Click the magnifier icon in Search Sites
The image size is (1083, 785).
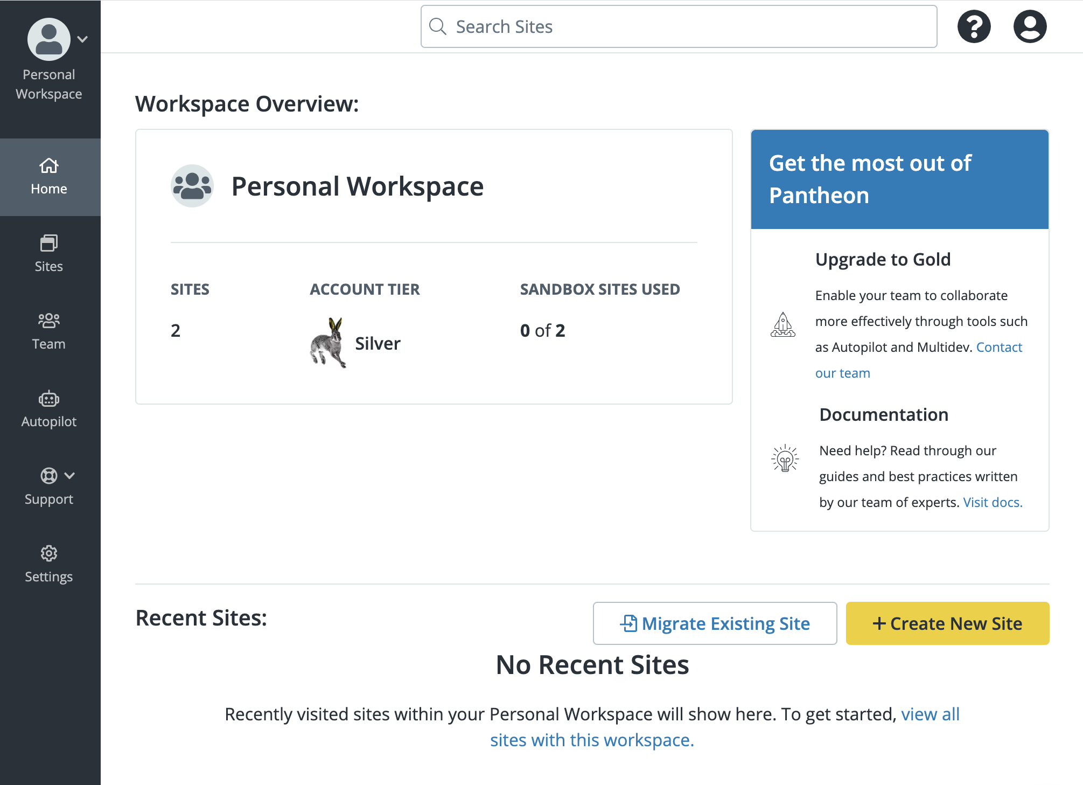click(x=438, y=26)
